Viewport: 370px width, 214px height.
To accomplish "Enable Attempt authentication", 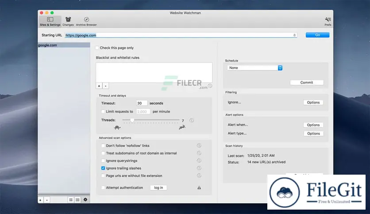I will click(103, 188).
